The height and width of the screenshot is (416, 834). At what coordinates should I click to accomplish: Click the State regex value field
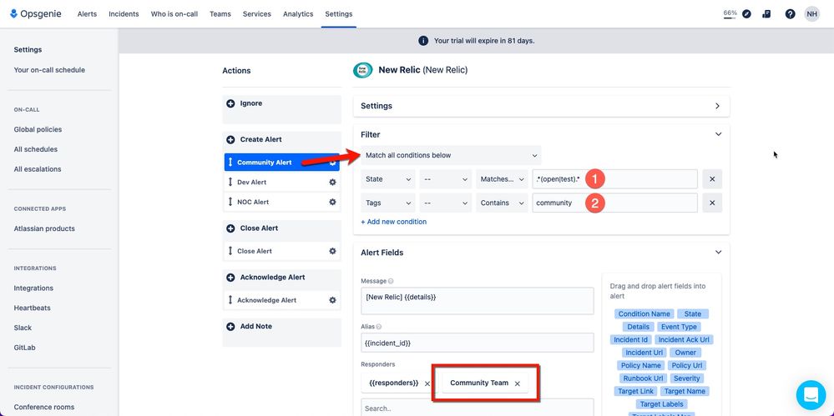615,179
